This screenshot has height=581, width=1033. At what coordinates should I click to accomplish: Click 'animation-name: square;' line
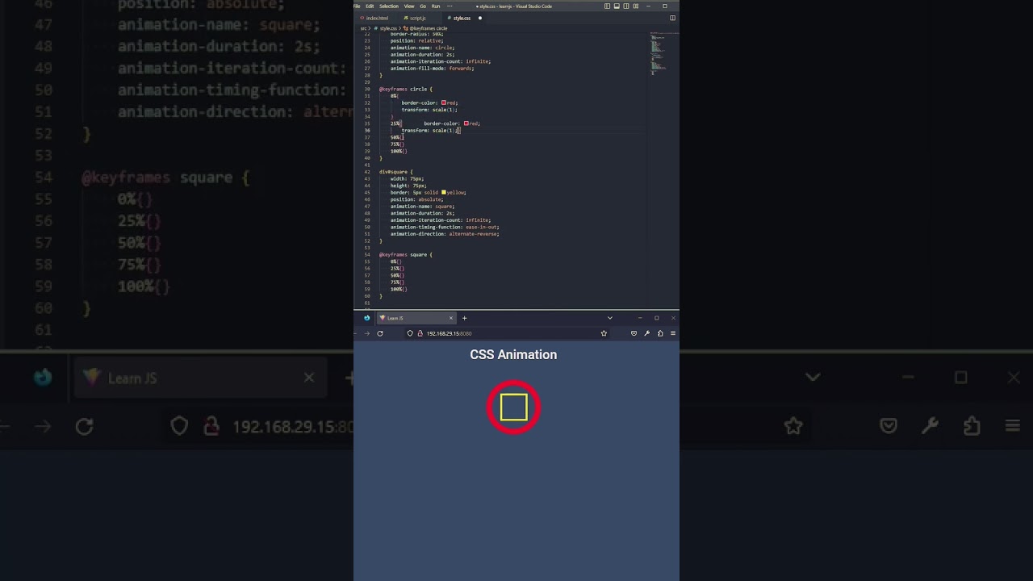coord(422,207)
